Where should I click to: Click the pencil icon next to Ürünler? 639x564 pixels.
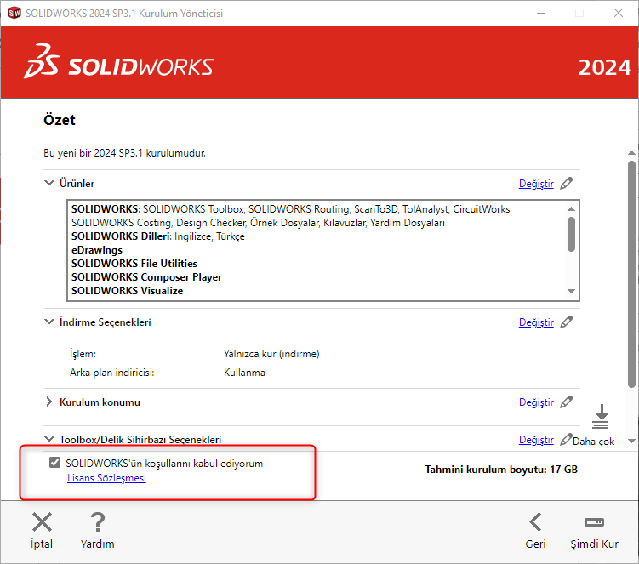click(566, 184)
